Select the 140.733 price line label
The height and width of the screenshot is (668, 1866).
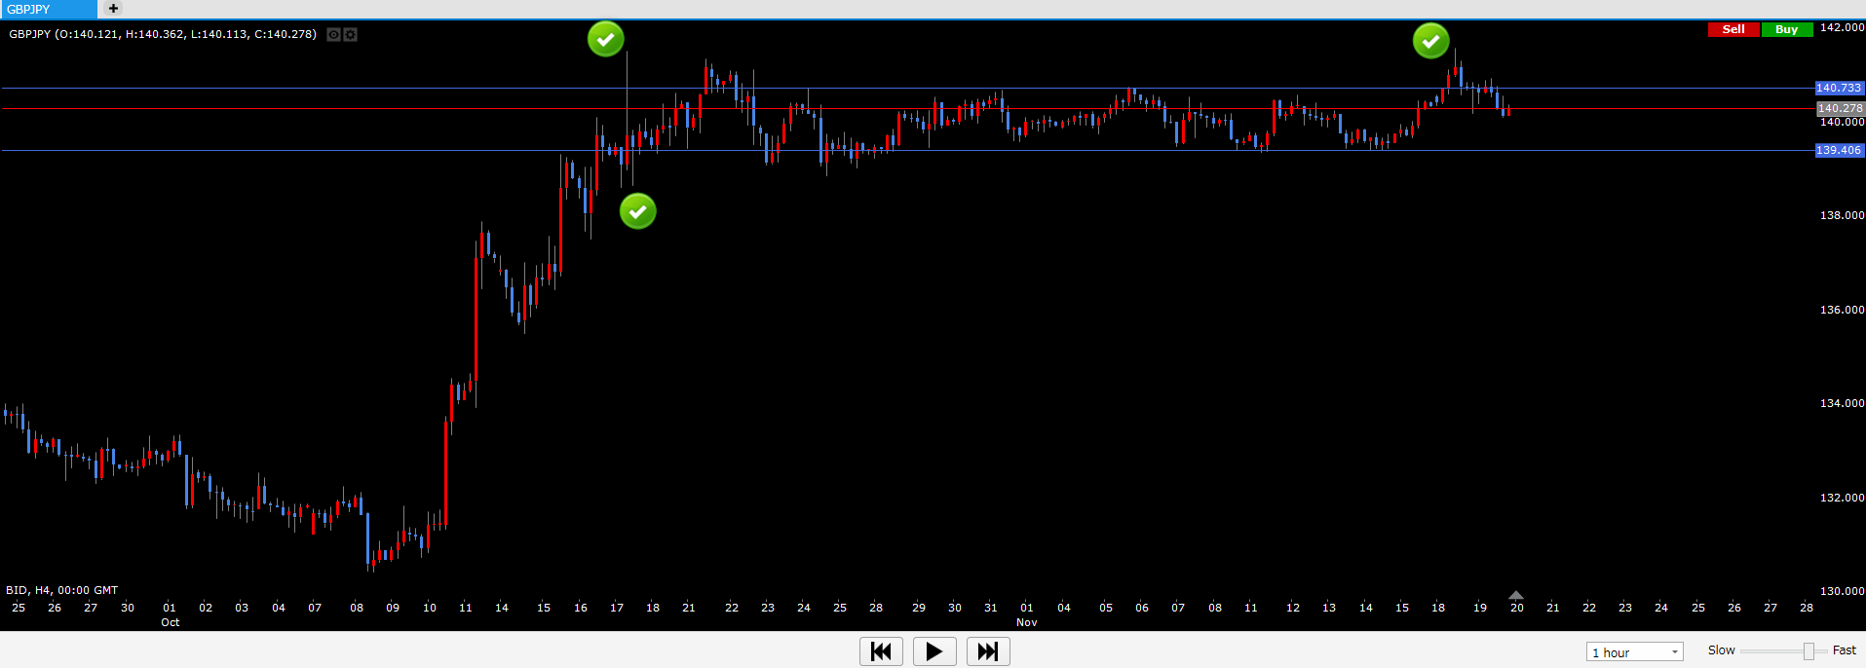pos(1839,88)
